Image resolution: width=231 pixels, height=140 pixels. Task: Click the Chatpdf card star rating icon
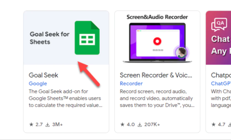(213, 125)
